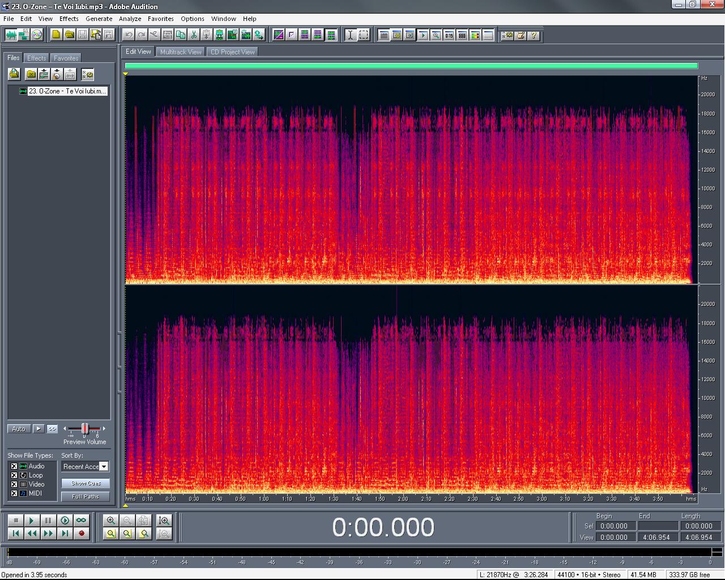Switch to Multitrack View tab
This screenshot has width=725, height=580.
pos(181,52)
